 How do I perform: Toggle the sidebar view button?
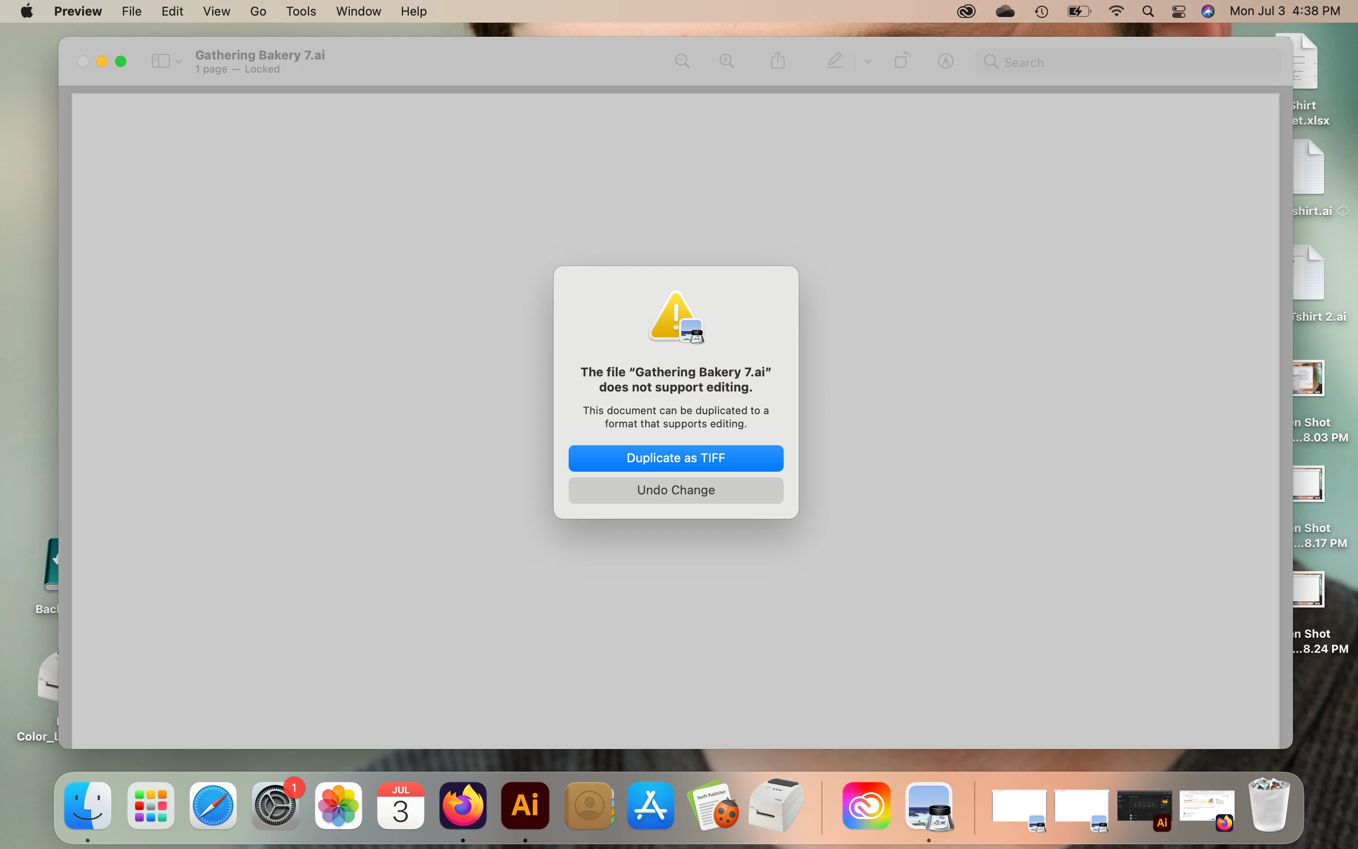coord(160,61)
